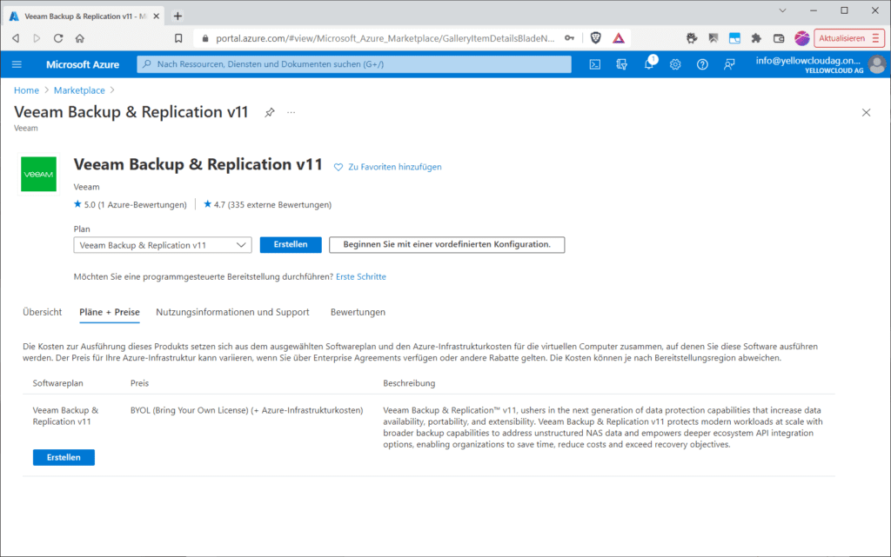The image size is (891, 557).
Task: Close the Veeam Marketplace blade
Action: tap(866, 112)
